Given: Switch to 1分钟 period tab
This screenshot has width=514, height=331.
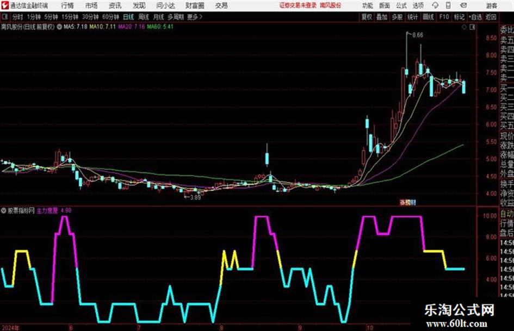Looking at the screenshot, I should tap(34, 17).
